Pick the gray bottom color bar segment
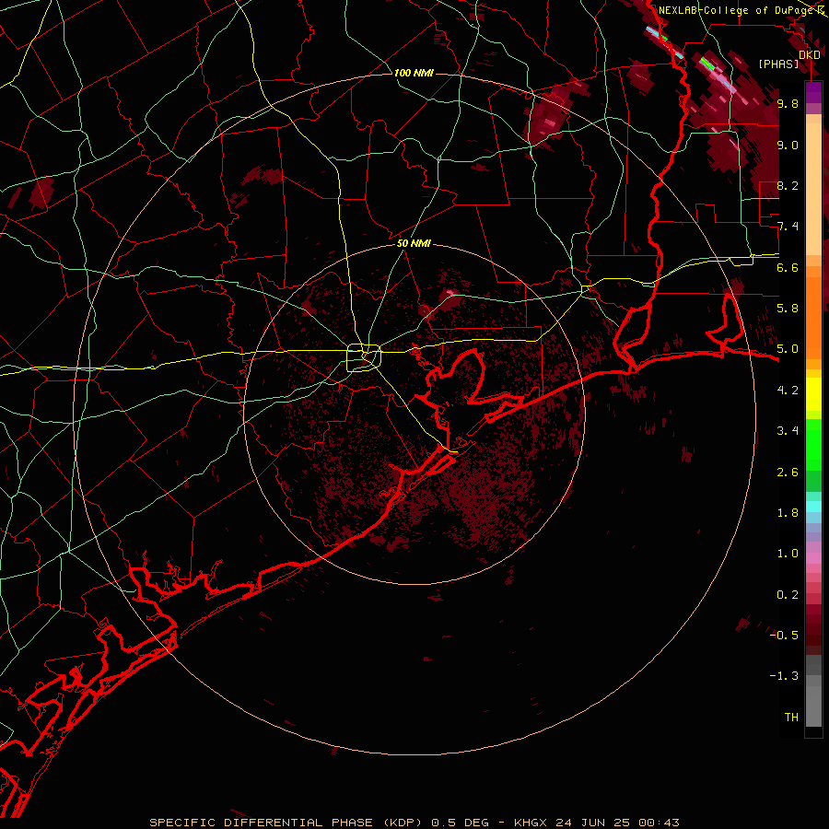 point(813,701)
